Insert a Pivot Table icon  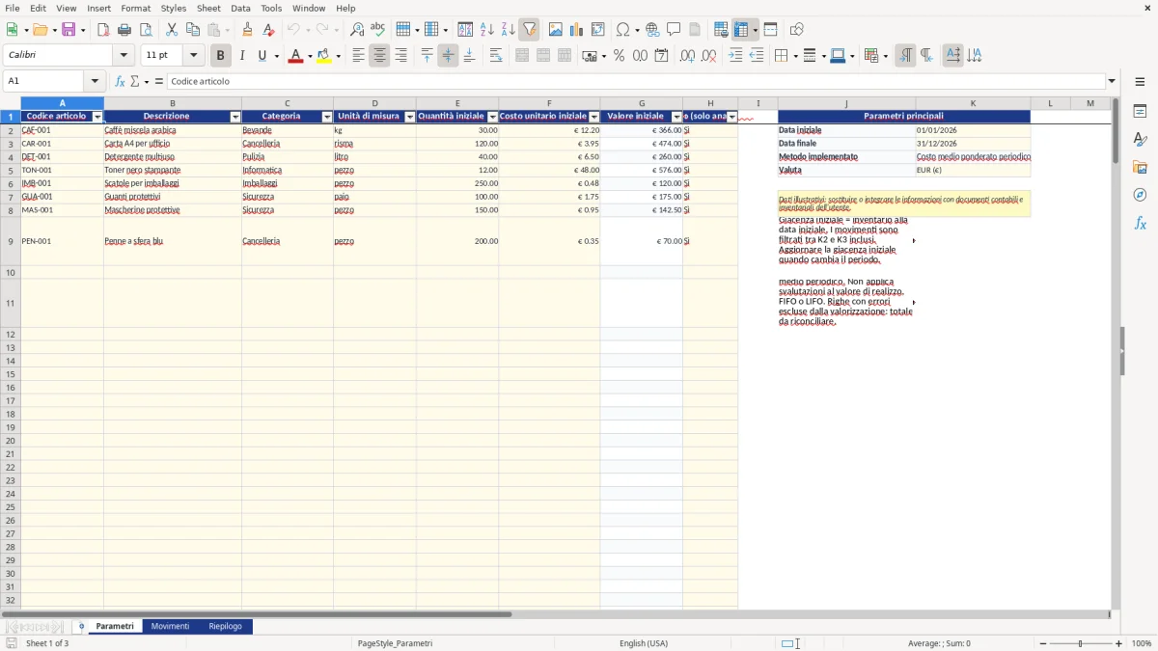point(598,30)
